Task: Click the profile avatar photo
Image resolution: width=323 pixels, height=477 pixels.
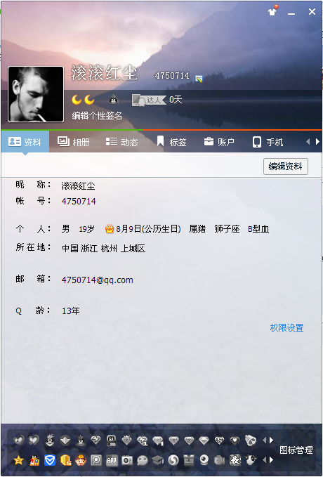Action: 36,94
